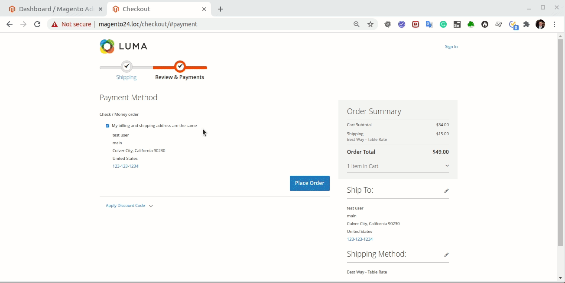Launch the Selenium IDE extension
The image size is (565, 283).
(457, 24)
